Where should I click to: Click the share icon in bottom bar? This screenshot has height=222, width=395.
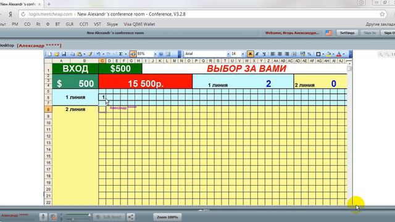point(130,217)
